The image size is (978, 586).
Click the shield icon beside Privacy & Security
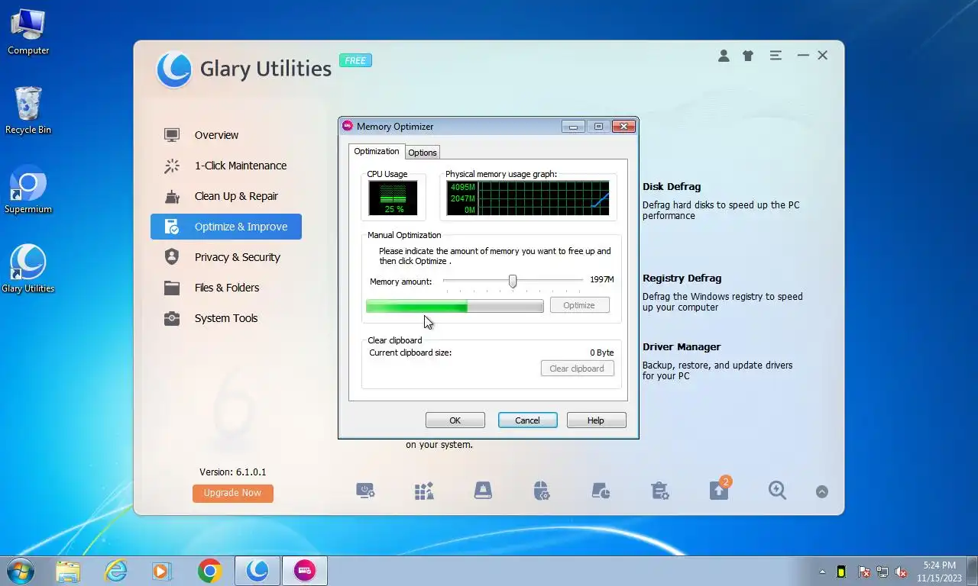pyautogui.click(x=172, y=257)
